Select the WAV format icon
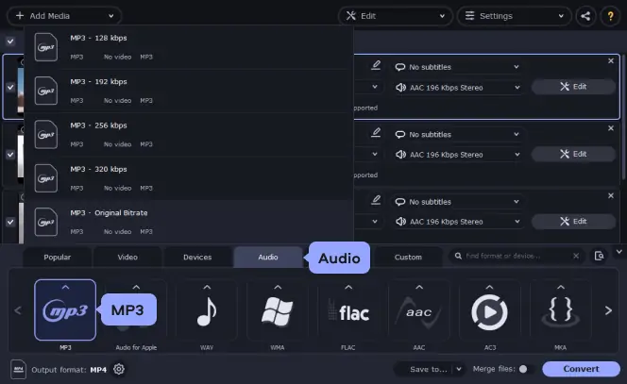 coord(207,310)
